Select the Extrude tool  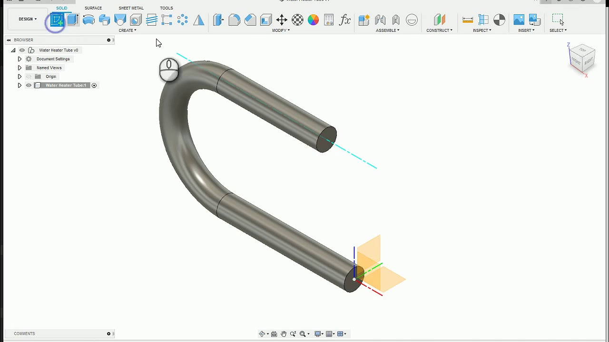click(x=73, y=20)
